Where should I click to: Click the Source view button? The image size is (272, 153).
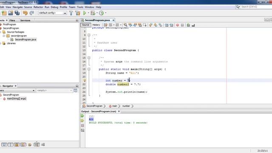click(x=85, y=25)
